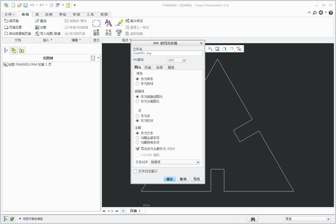Image resolution: width=336 pixels, height=224 pixels.
Task: Insert an 对象 object
Action: click(41, 27)
